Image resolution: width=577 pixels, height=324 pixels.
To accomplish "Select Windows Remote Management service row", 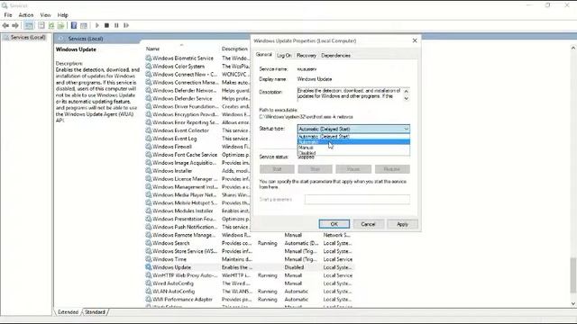I will (x=250, y=235).
